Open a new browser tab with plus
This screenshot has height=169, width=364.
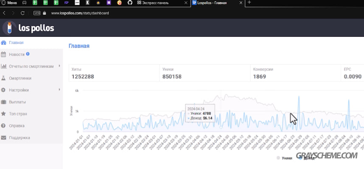point(249,3)
